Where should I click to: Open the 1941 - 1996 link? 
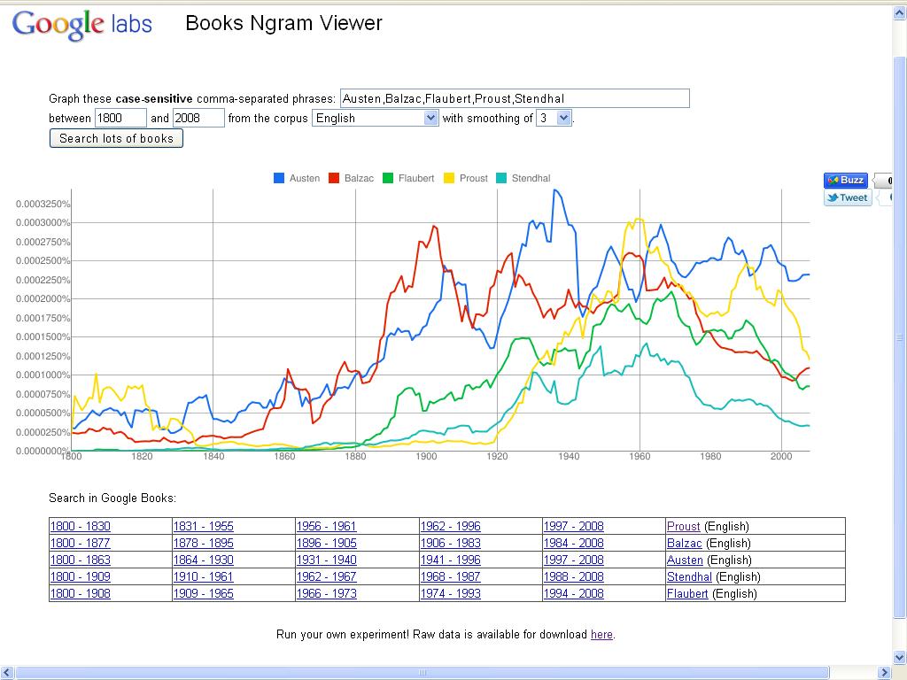pyautogui.click(x=451, y=560)
